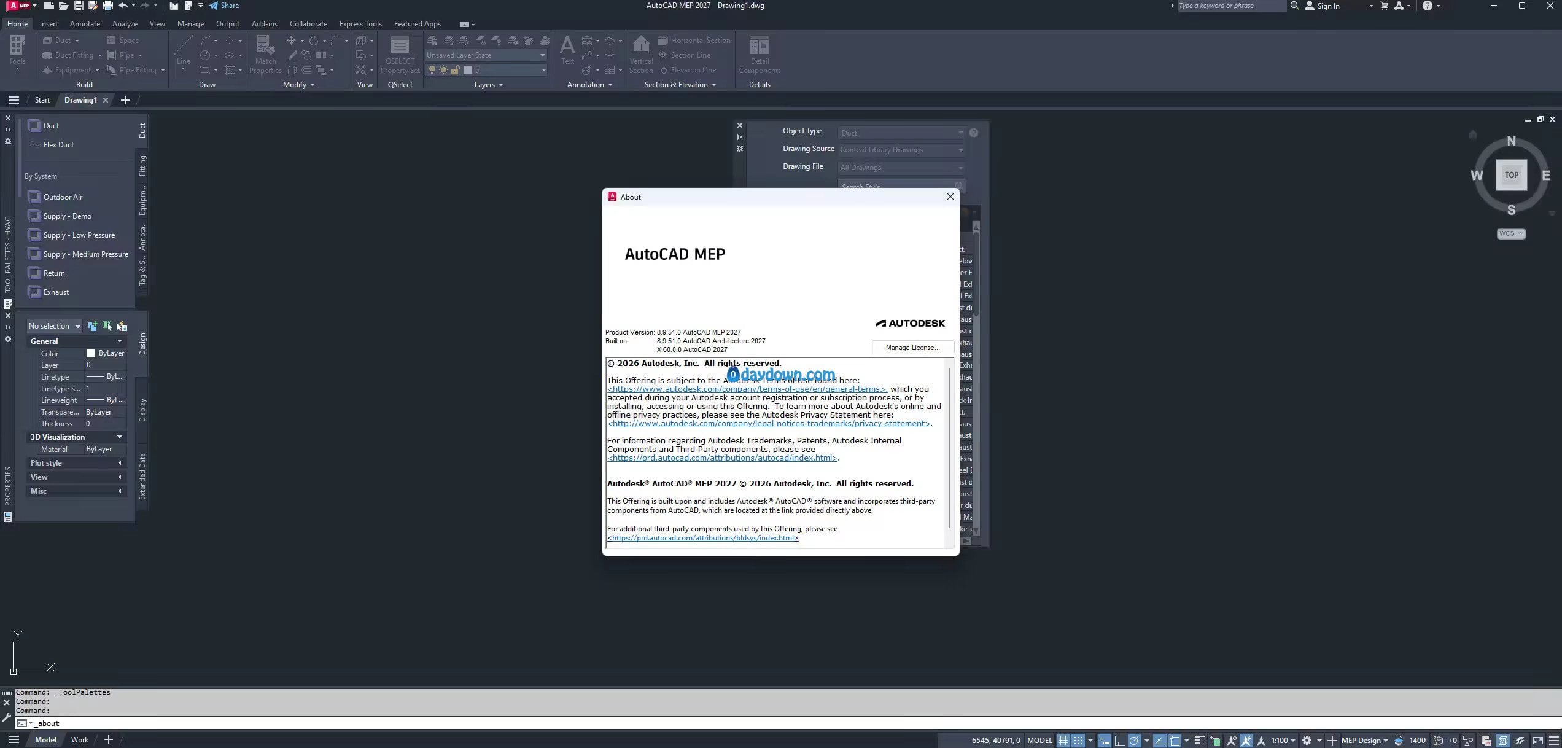Click the ByLayer color swatch in Properties

(91, 353)
